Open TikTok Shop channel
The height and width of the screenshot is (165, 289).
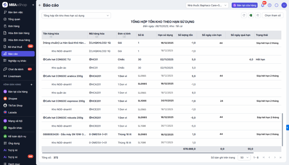tap(15, 105)
